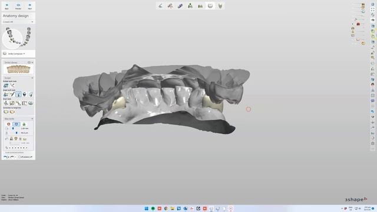Open Chrome from the taskbar

[166, 208]
